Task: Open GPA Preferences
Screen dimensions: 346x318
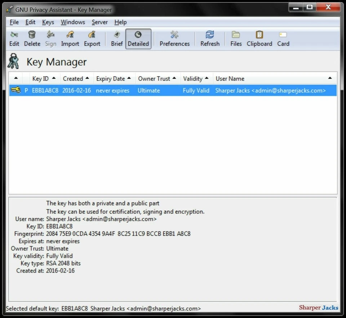Action: click(x=174, y=38)
